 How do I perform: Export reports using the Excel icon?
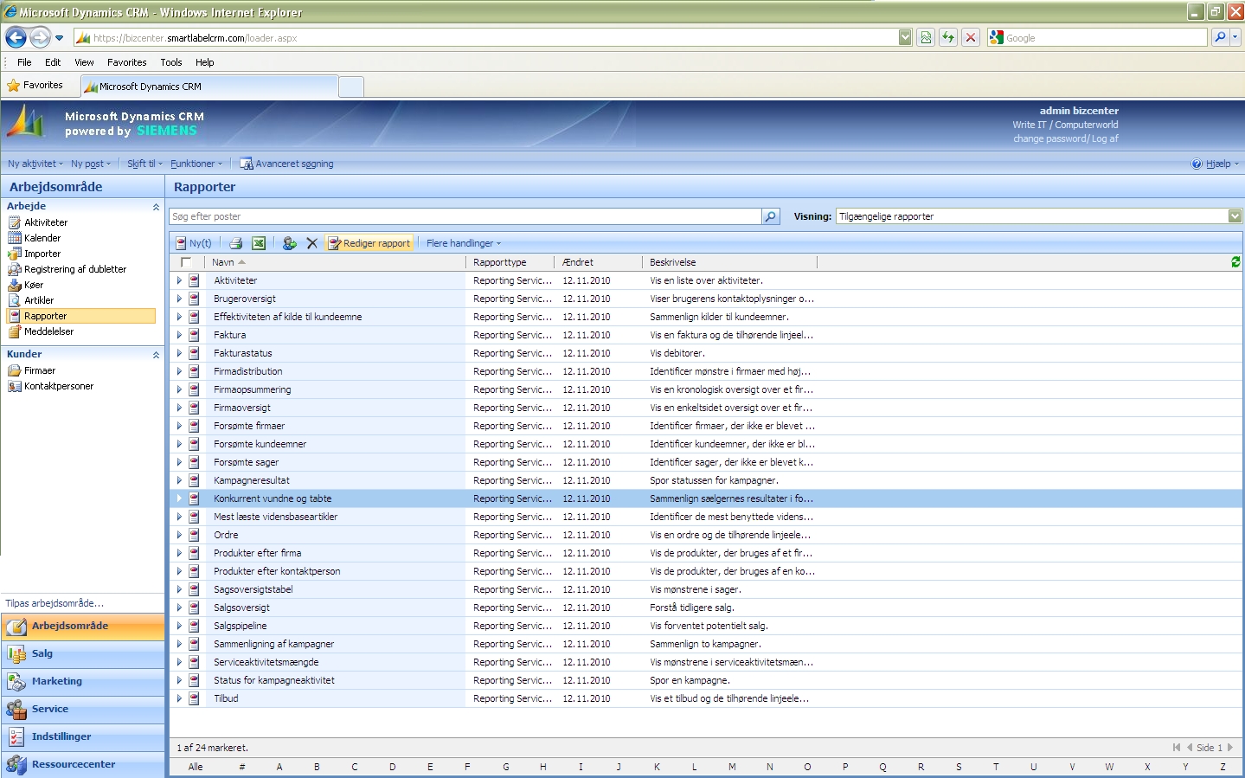click(259, 243)
